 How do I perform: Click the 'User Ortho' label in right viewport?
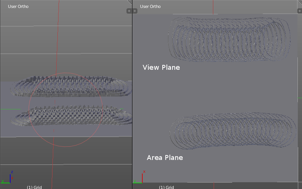click(150, 6)
